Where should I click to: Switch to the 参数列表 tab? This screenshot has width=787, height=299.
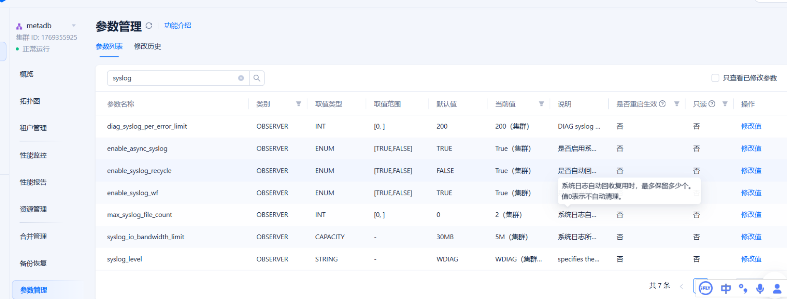[109, 46]
